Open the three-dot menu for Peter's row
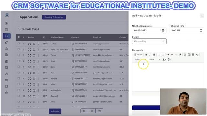Viewport: 207px width, 116px height. (38, 73)
